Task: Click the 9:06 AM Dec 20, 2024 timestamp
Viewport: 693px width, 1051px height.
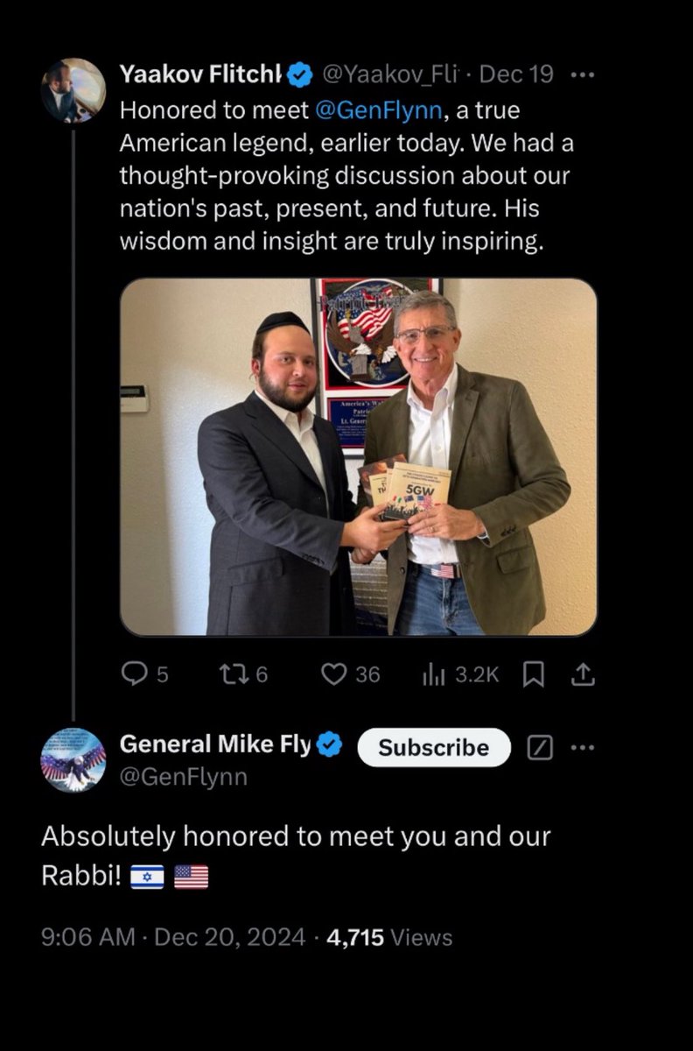Action: [172, 937]
